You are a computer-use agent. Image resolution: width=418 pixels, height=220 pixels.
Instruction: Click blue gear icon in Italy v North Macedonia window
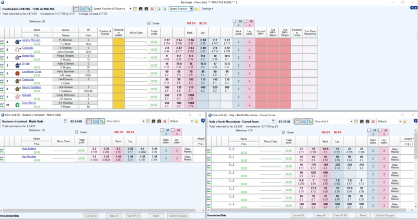(304, 121)
